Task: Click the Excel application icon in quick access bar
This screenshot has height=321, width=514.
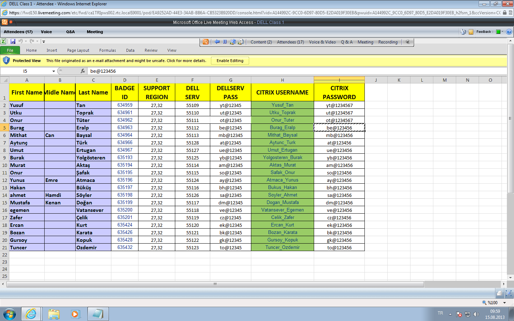Action: pyautogui.click(x=3, y=41)
